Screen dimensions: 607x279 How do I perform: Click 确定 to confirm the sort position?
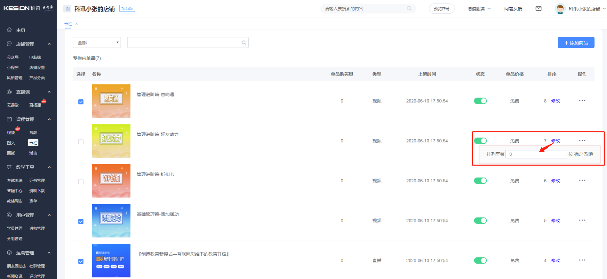578,154
